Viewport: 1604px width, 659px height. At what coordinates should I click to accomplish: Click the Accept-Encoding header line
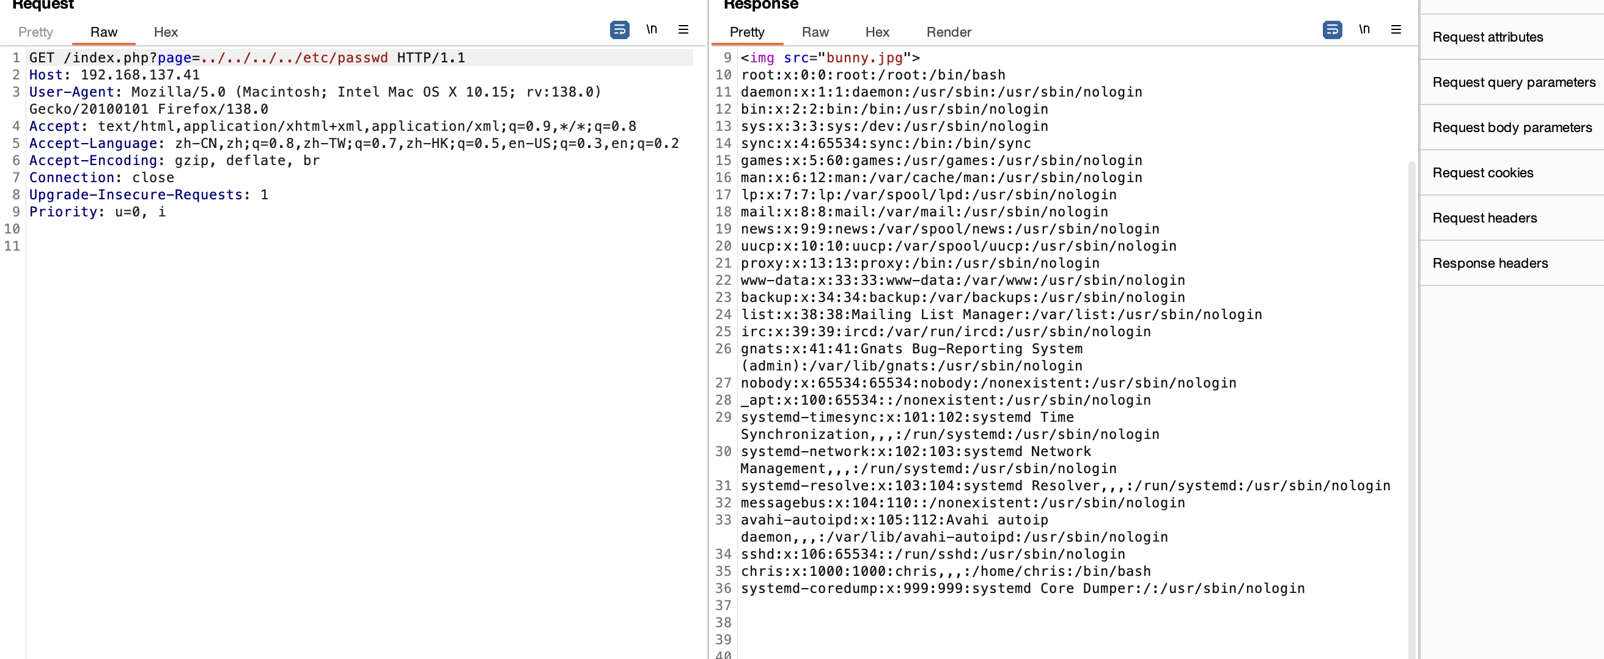click(x=174, y=161)
